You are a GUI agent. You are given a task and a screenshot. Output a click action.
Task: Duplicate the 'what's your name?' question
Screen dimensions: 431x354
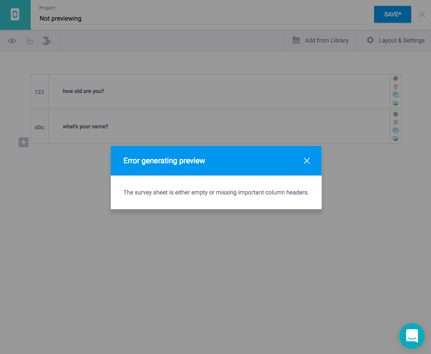tap(395, 130)
